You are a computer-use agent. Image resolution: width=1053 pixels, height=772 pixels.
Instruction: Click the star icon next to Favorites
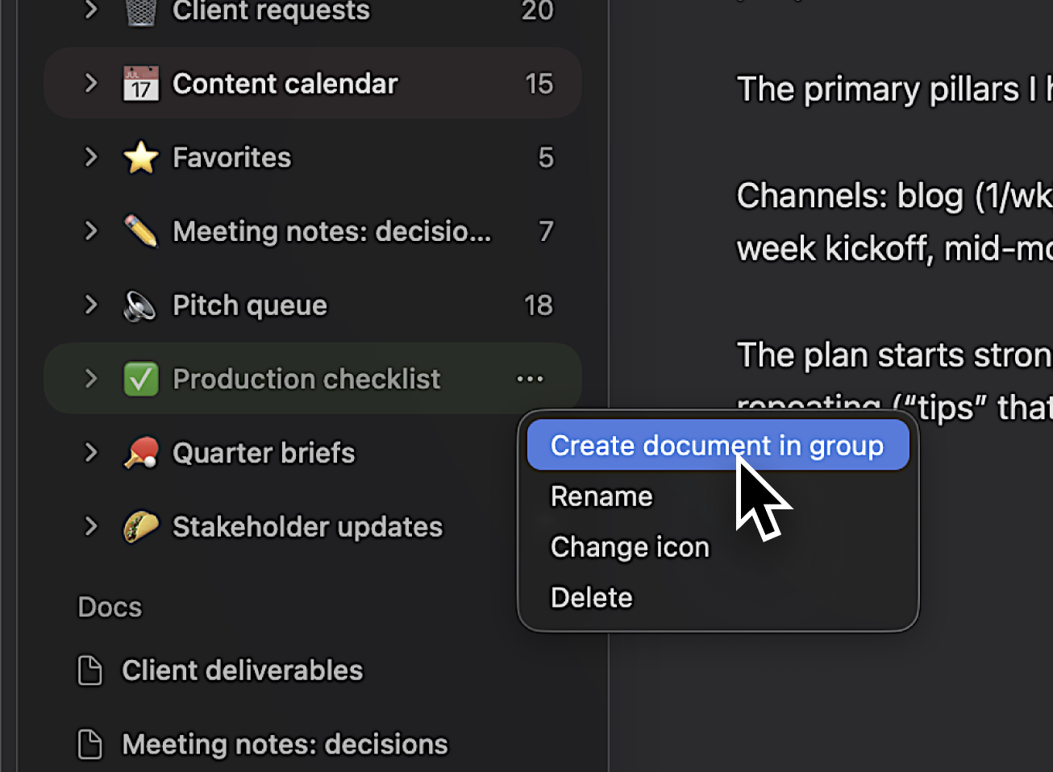[x=141, y=158]
